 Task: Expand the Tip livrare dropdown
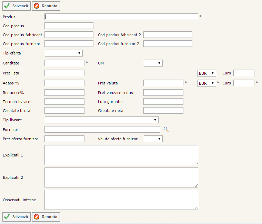pos(102,120)
